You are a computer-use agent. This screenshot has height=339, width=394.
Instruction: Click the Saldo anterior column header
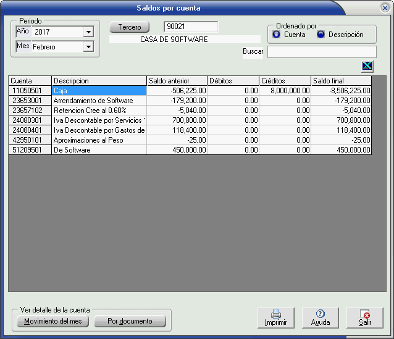[x=176, y=81]
